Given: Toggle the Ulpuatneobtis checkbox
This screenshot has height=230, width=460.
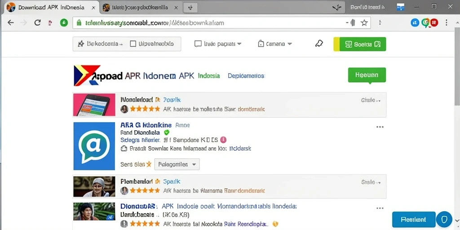Looking at the screenshot, I should coord(133,44).
